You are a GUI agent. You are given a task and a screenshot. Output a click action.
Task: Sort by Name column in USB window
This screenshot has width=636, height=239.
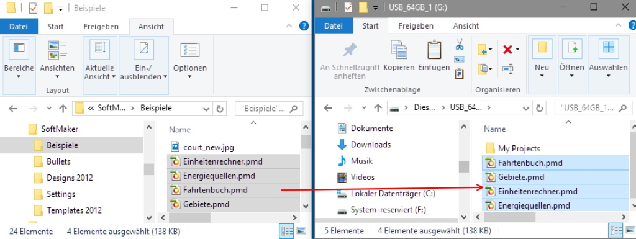click(495, 129)
